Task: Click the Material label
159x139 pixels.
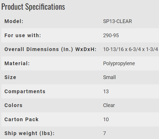Action: 17,63
